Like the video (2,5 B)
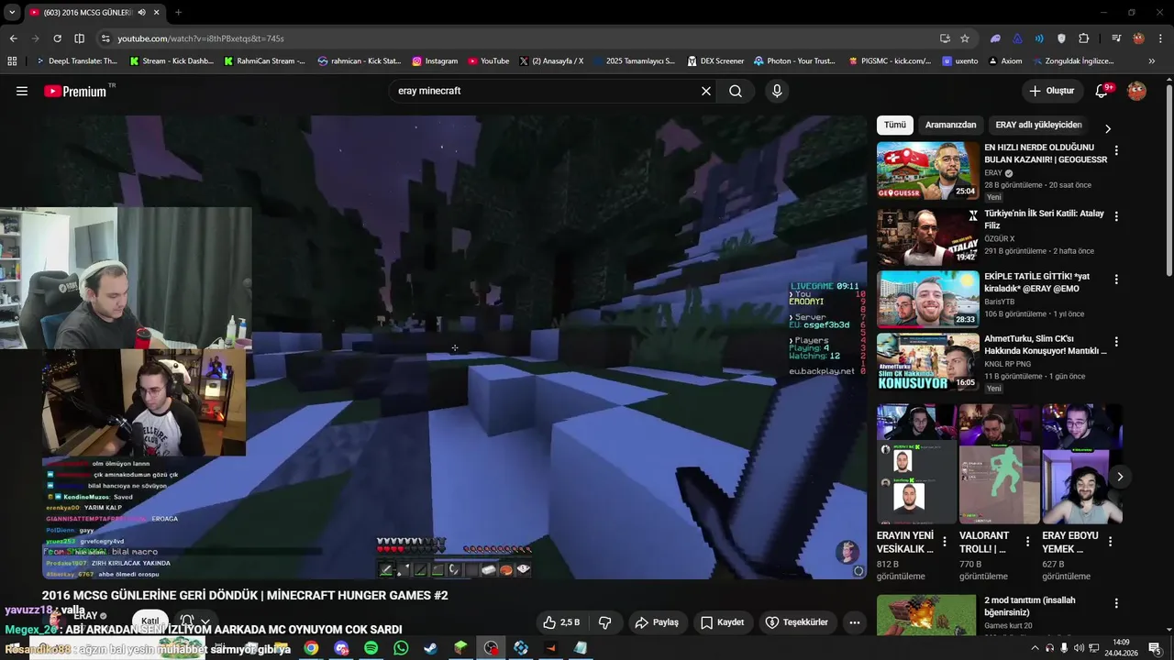 561,622
